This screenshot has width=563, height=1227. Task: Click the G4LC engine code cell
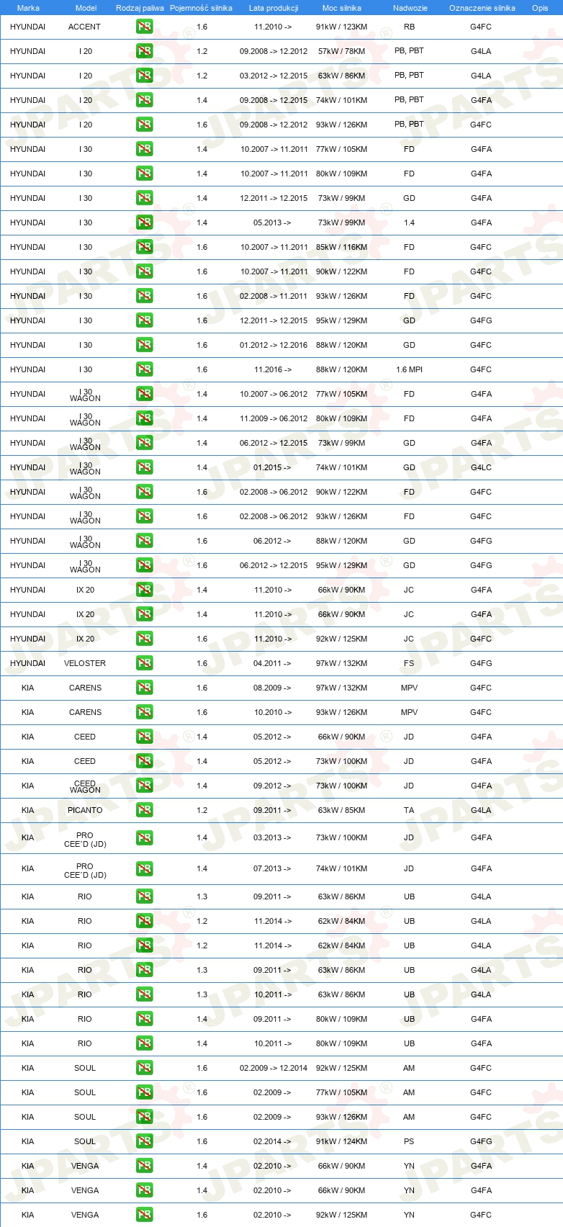click(481, 467)
